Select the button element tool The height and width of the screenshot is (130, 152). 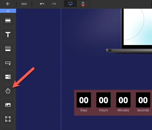[8, 63]
